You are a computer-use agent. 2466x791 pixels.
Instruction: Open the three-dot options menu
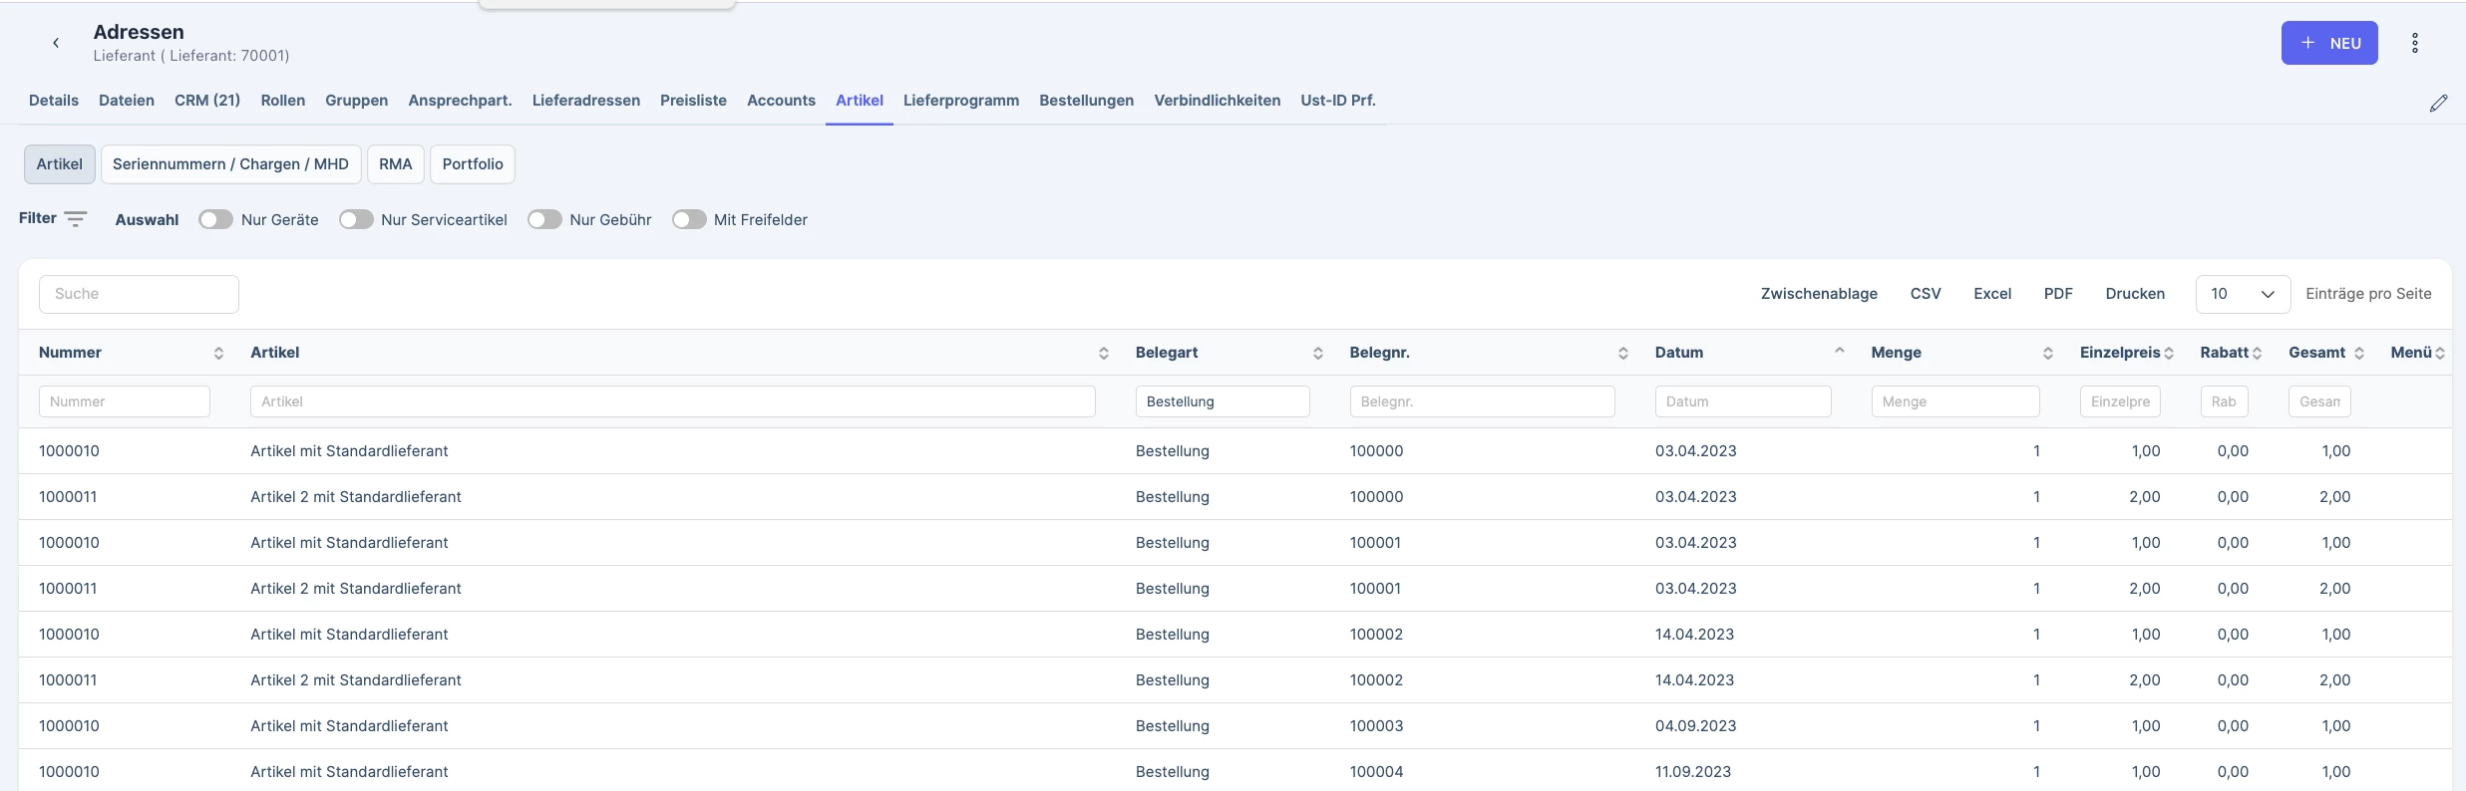2414,43
